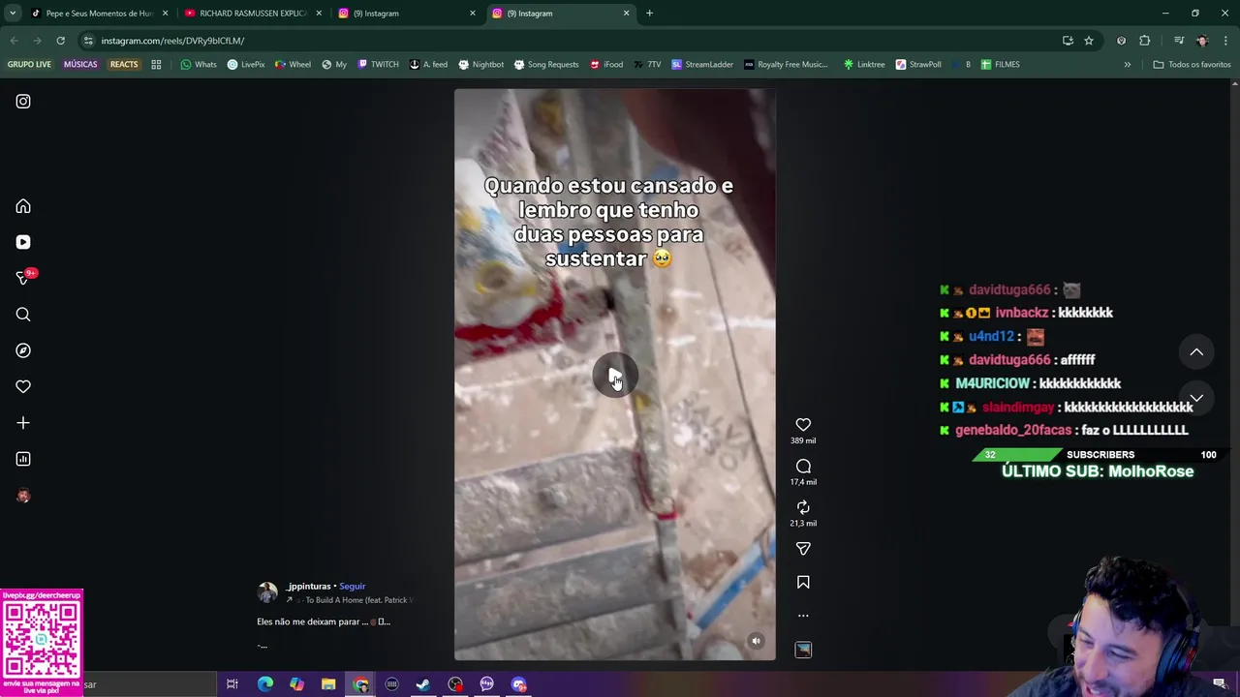The image size is (1240, 697).
Task: Expand the caption 'Eles não me deixam parar'
Action: click(x=324, y=621)
